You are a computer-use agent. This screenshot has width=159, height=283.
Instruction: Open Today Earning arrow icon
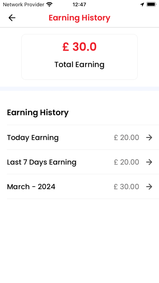[x=149, y=138]
